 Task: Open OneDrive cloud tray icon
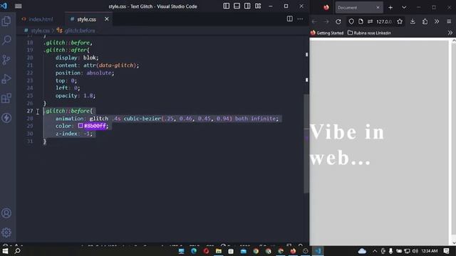click(362, 251)
